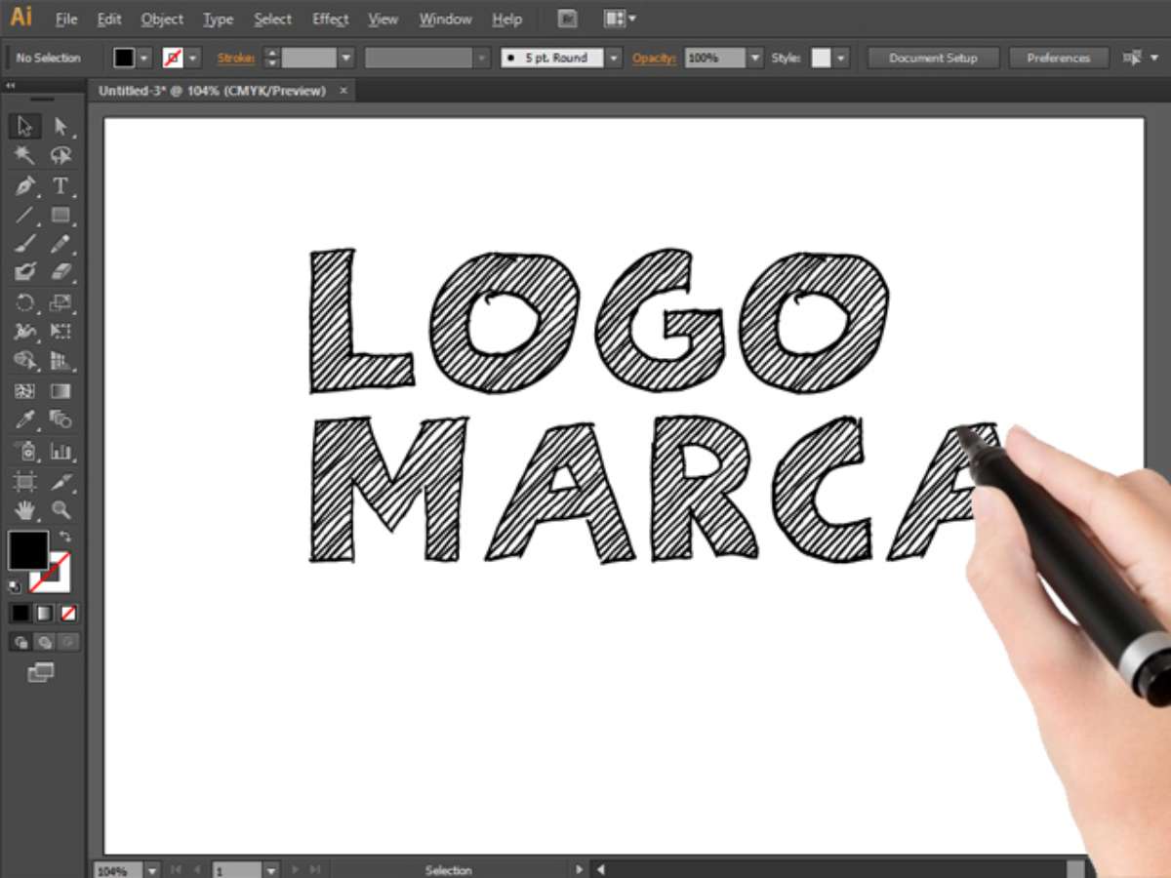Screen dimensions: 1171x878
Task: Click the Document Setup button
Action: pos(933,59)
